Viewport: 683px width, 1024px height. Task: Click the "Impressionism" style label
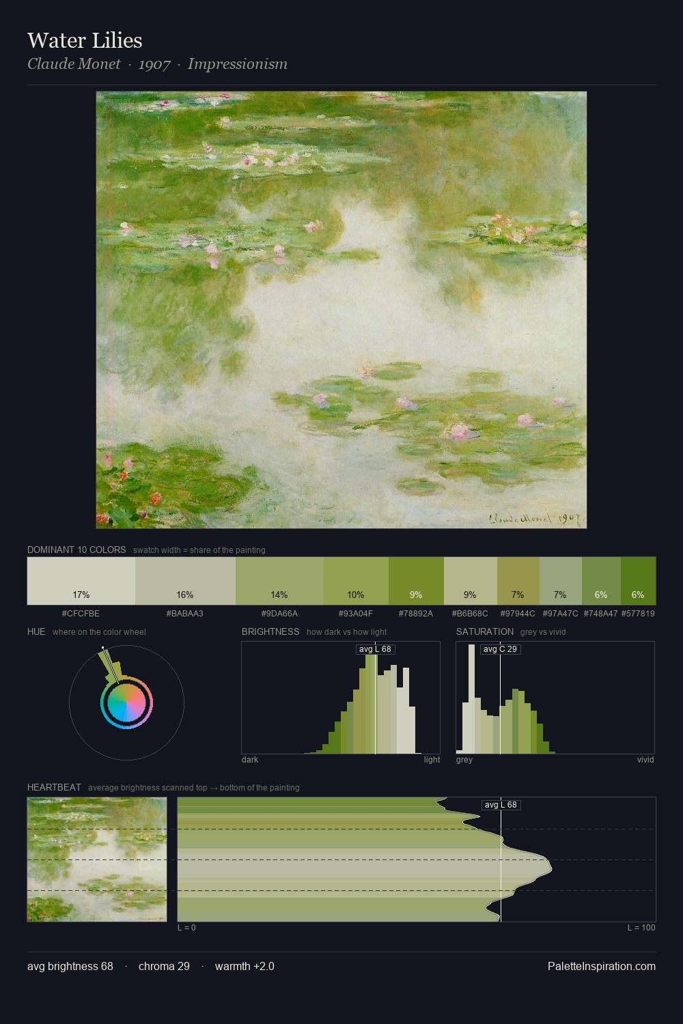[237, 64]
